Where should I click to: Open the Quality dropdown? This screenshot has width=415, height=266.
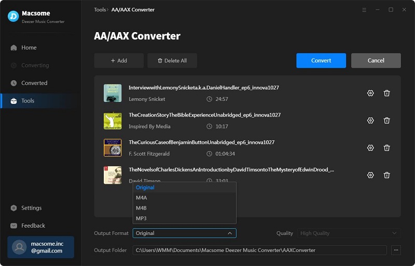[x=349, y=233]
